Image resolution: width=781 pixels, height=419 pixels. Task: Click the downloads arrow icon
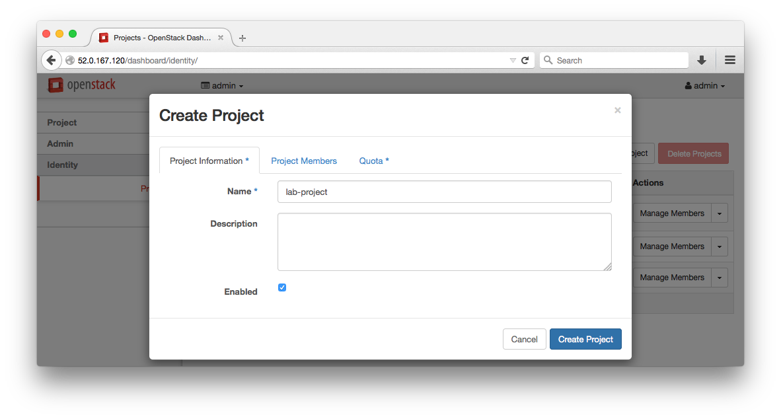tap(701, 59)
